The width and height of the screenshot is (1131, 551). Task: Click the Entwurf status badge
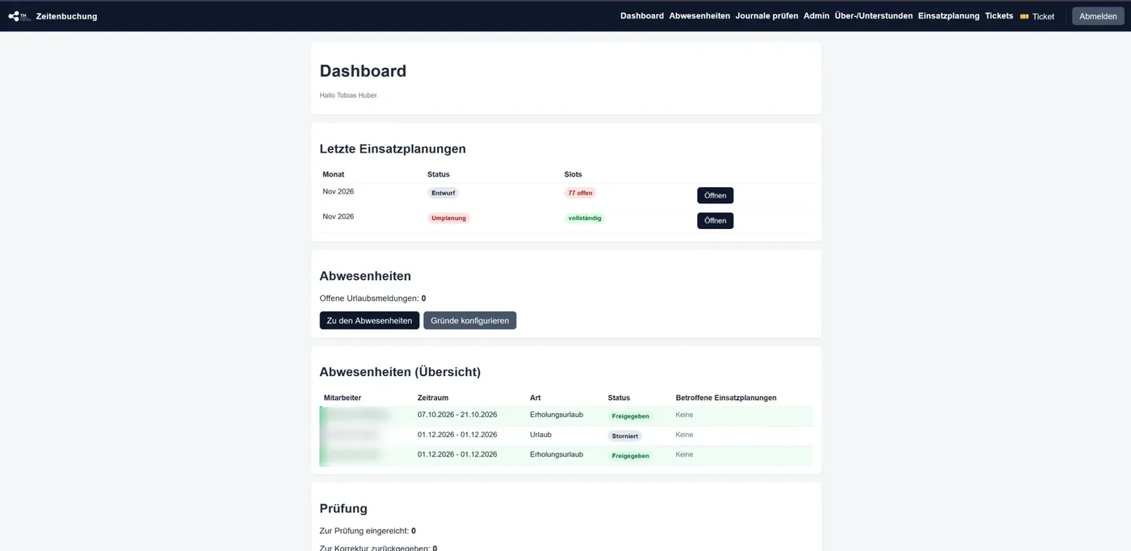[x=443, y=193]
